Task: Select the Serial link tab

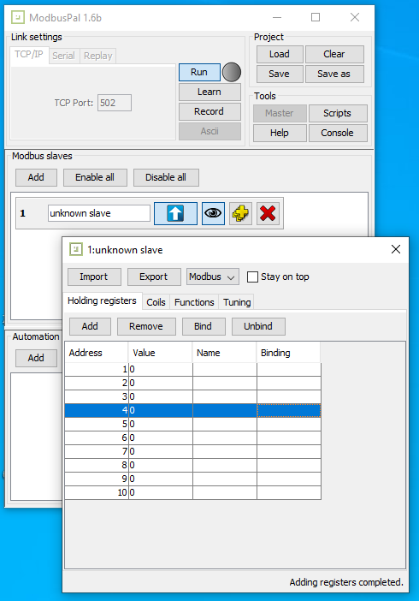Action: [x=63, y=56]
